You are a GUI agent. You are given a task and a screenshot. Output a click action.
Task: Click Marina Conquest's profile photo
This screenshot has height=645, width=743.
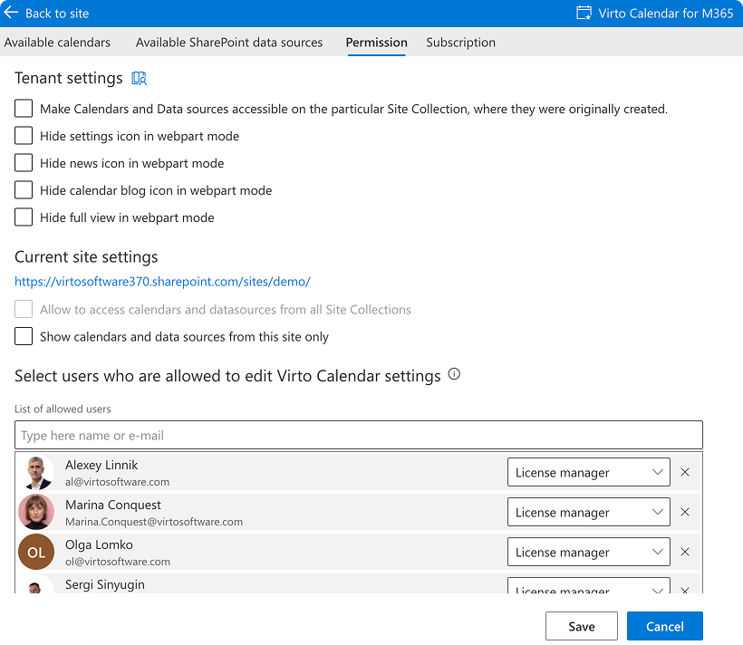[x=36, y=512]
